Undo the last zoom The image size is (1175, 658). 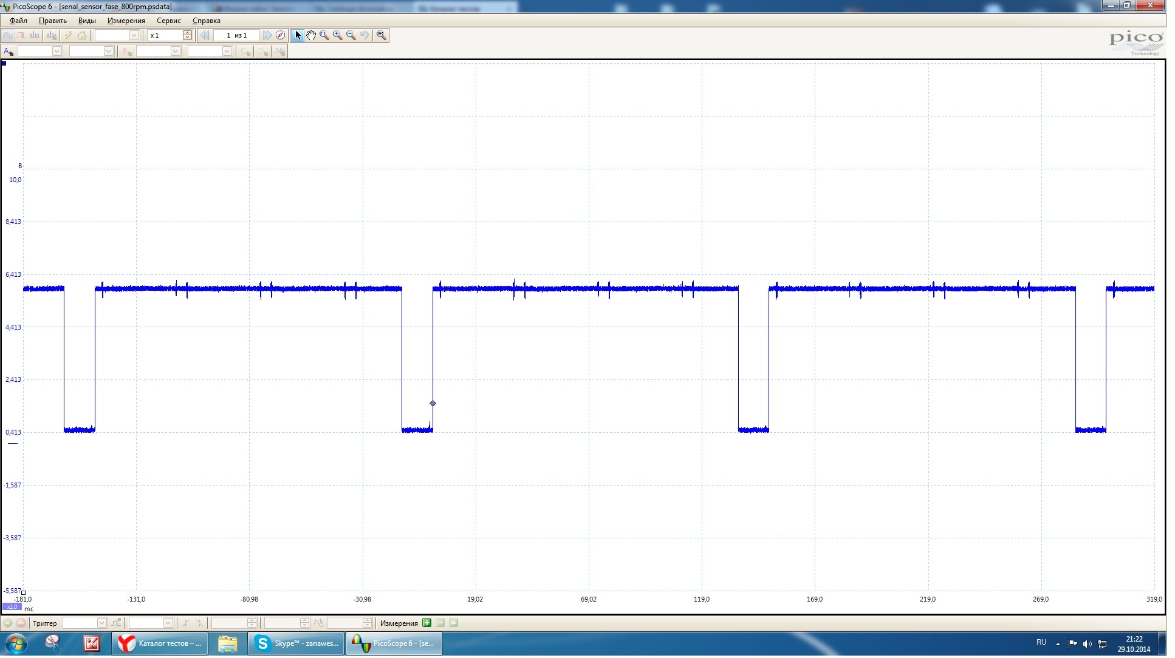pos(365,35)
